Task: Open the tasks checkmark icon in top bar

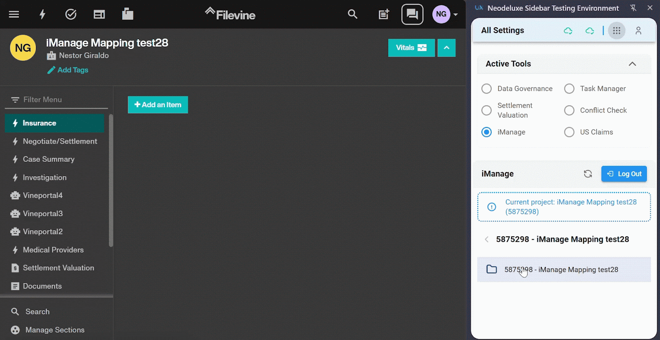Action: (71, 14)
